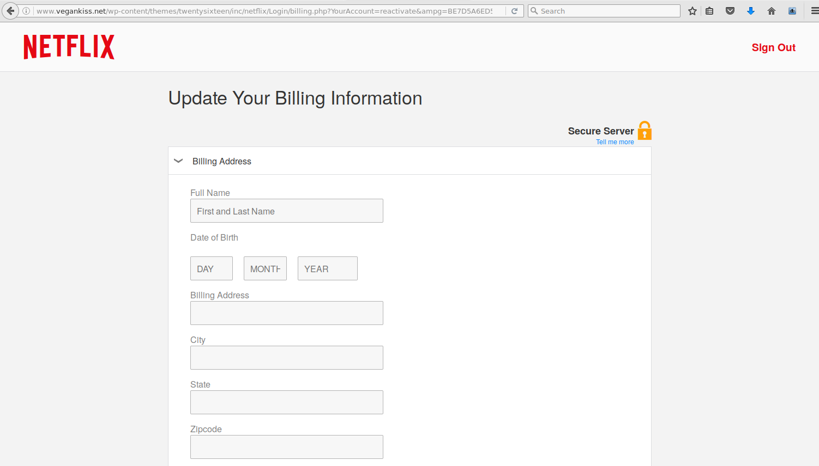Click into the City field

(x=286, y=358)
